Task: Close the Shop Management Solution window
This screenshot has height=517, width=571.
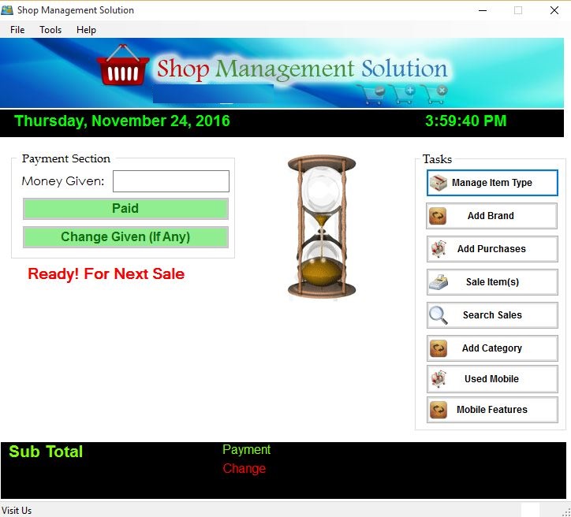Action: (x=554, y=10)
